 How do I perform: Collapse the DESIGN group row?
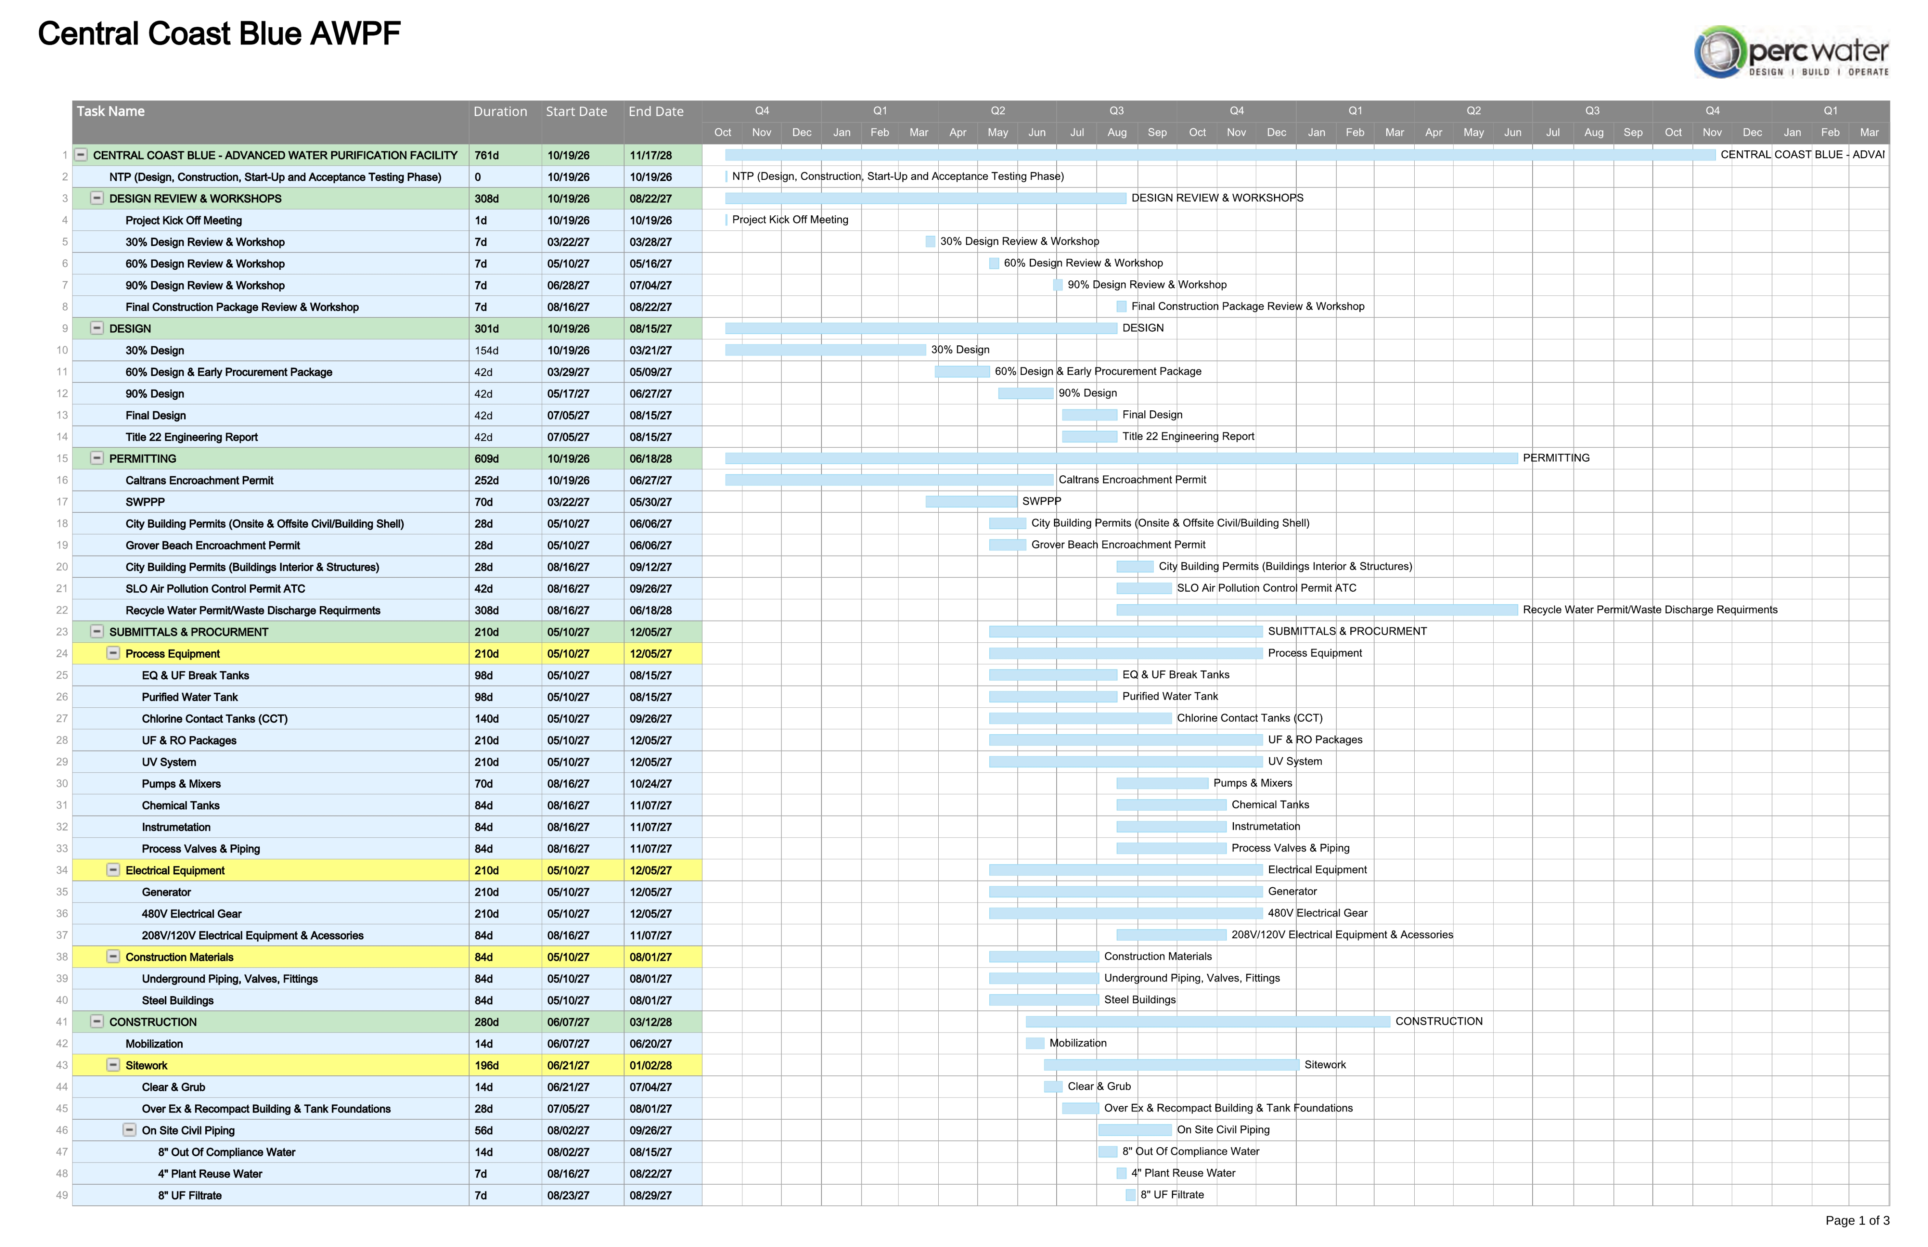(97, 328)
